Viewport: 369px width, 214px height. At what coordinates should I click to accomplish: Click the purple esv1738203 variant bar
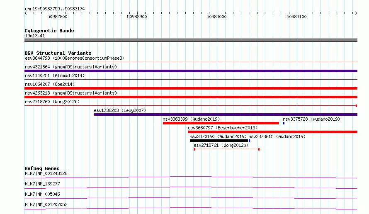(x=226, y=114)
